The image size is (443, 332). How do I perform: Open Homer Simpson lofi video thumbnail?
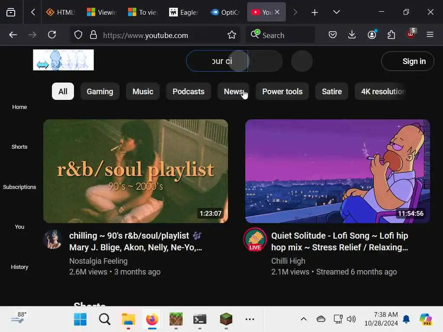pos(337,171)
